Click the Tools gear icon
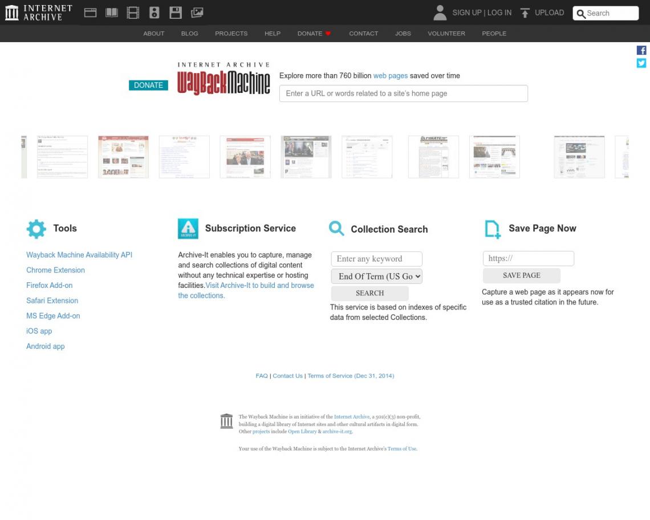650x520 pixels. pos(36,229)
